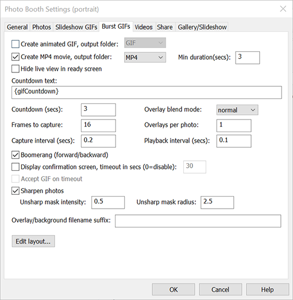
Task: Enable Display confirmation screen checkbox
Action: [16, 167]
